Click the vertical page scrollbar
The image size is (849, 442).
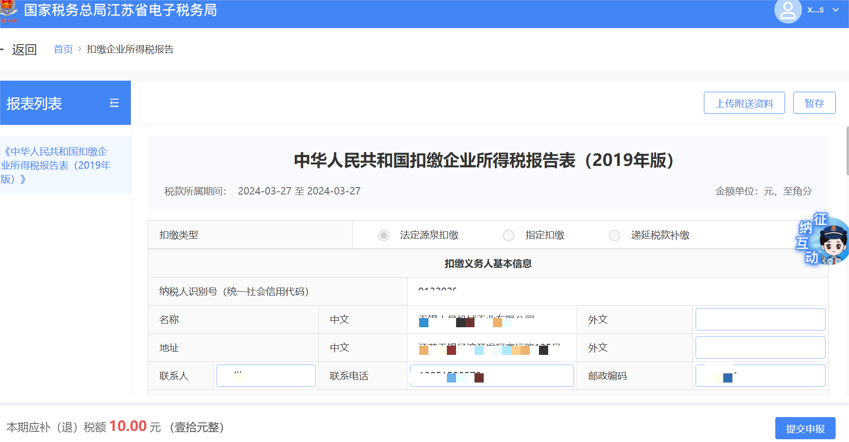(x=847, y=152)
